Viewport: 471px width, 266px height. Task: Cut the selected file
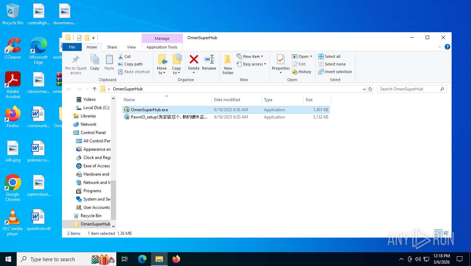pyautogui.click(x=125, y=56)
